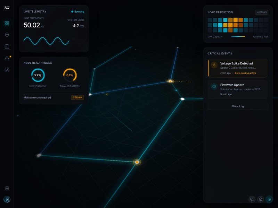Click the 3 Nodes maintenance badge
The width and height of the screenshot is (278, 208).
pos(77,97)
